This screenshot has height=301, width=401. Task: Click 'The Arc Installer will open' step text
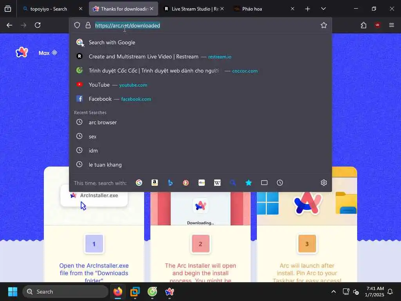tap(200, 273)
